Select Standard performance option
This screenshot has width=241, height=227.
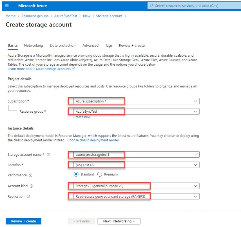[76, 174]
